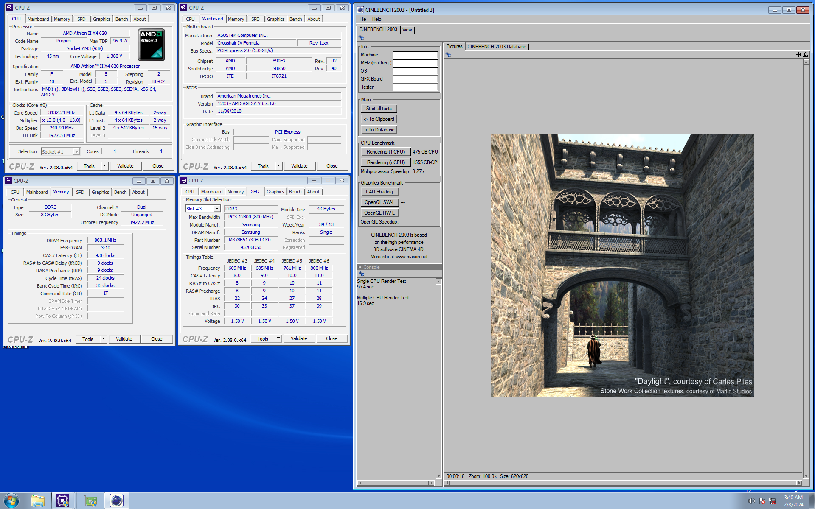Run the Rendering (x CPU) benchmark

(385, 162)
